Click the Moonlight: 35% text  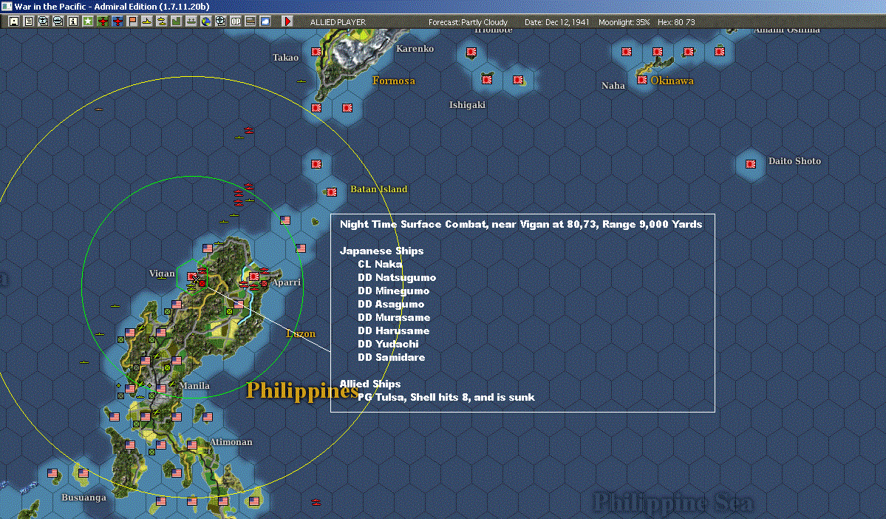[624, 22]
